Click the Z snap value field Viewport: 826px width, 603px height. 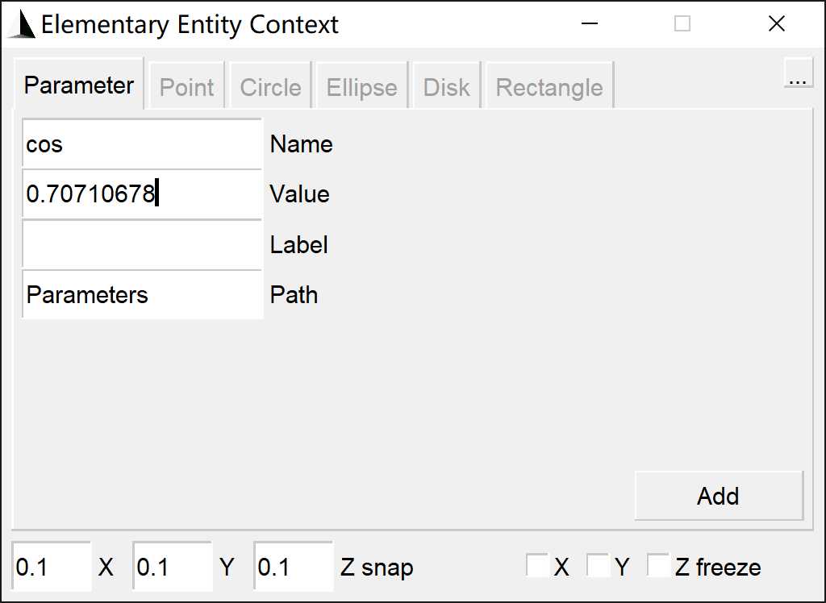293,567
